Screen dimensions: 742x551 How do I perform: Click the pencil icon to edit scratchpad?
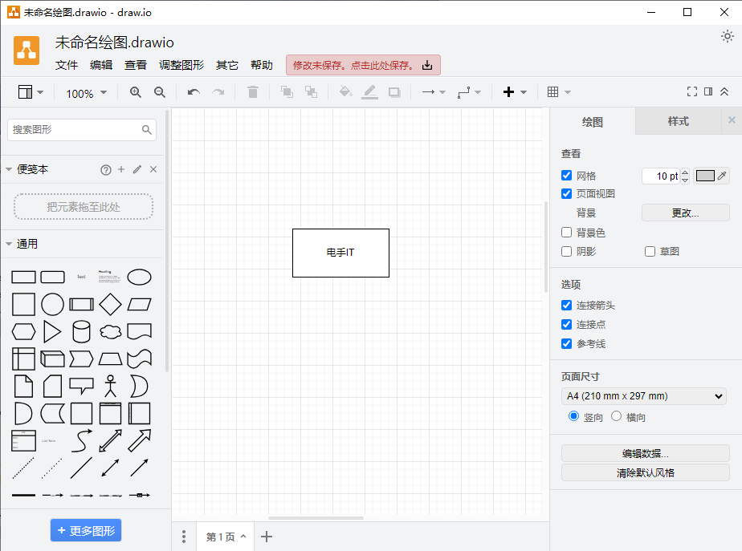coord(135,169)
